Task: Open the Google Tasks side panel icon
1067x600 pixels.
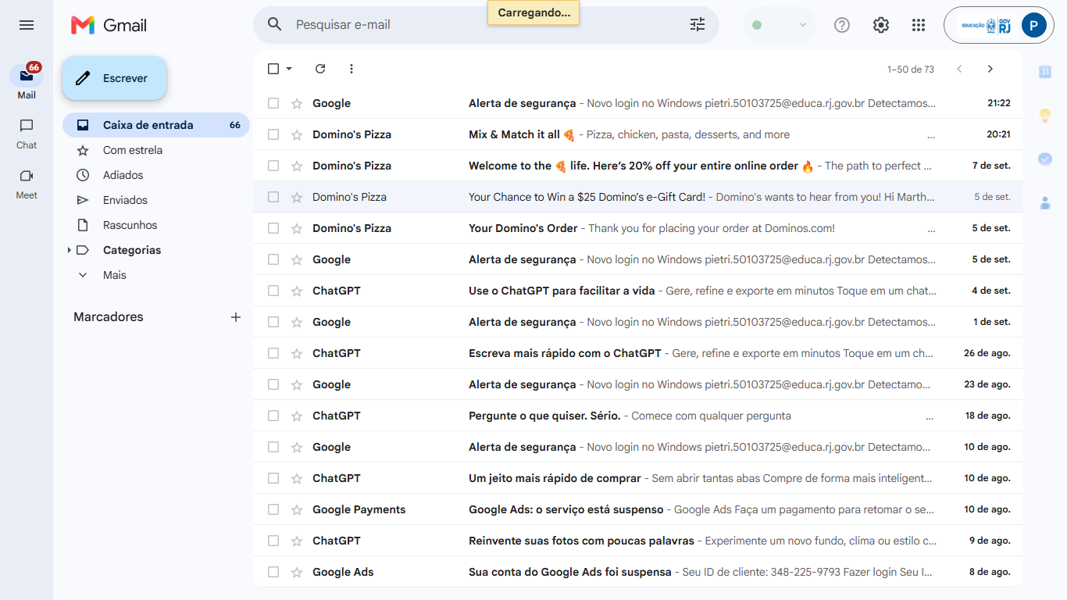Action: tap(1045, 159)
